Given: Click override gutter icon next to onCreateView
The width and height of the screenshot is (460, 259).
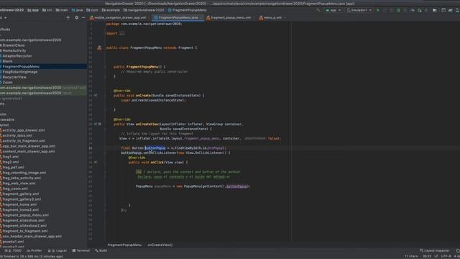Looking at the screenshot, I should (x=96, y=124).
